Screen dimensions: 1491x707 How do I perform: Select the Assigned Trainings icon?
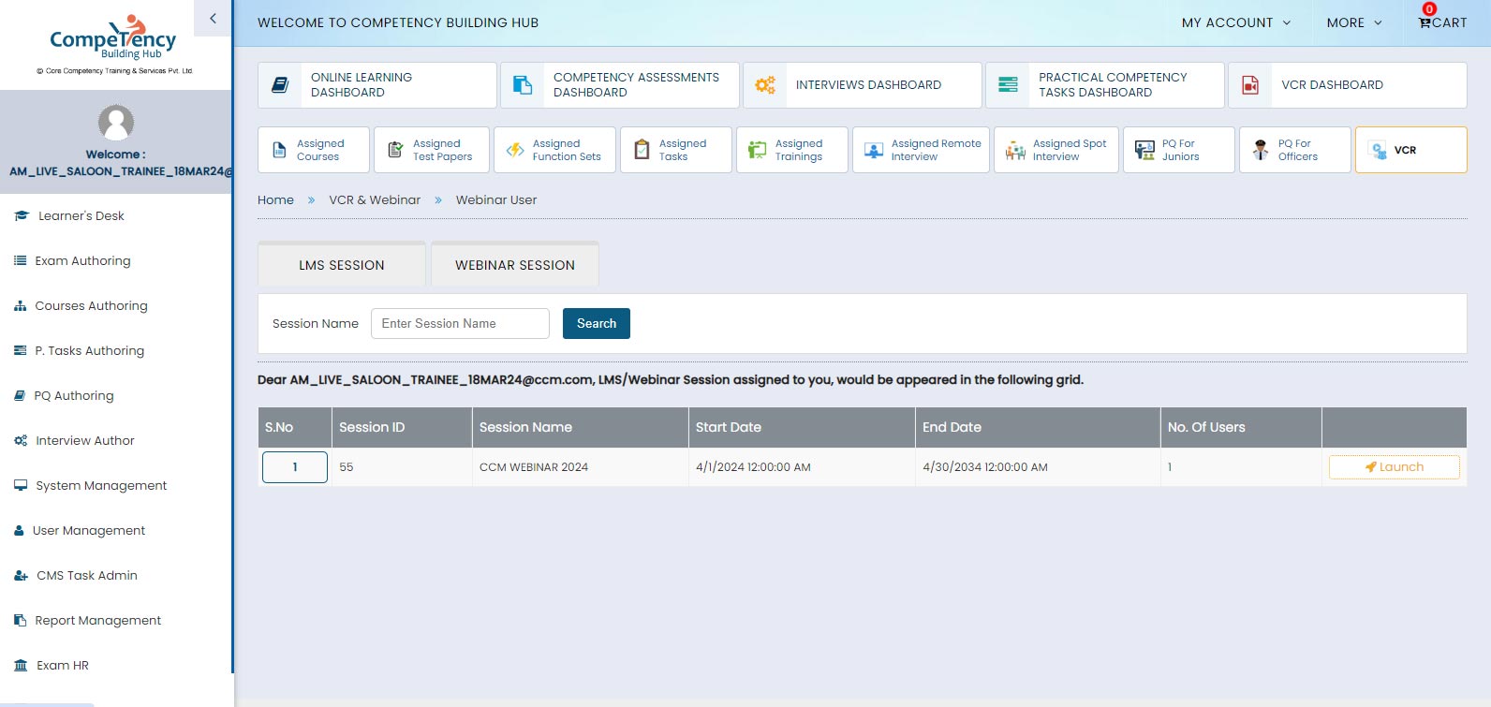click(757, 150)
